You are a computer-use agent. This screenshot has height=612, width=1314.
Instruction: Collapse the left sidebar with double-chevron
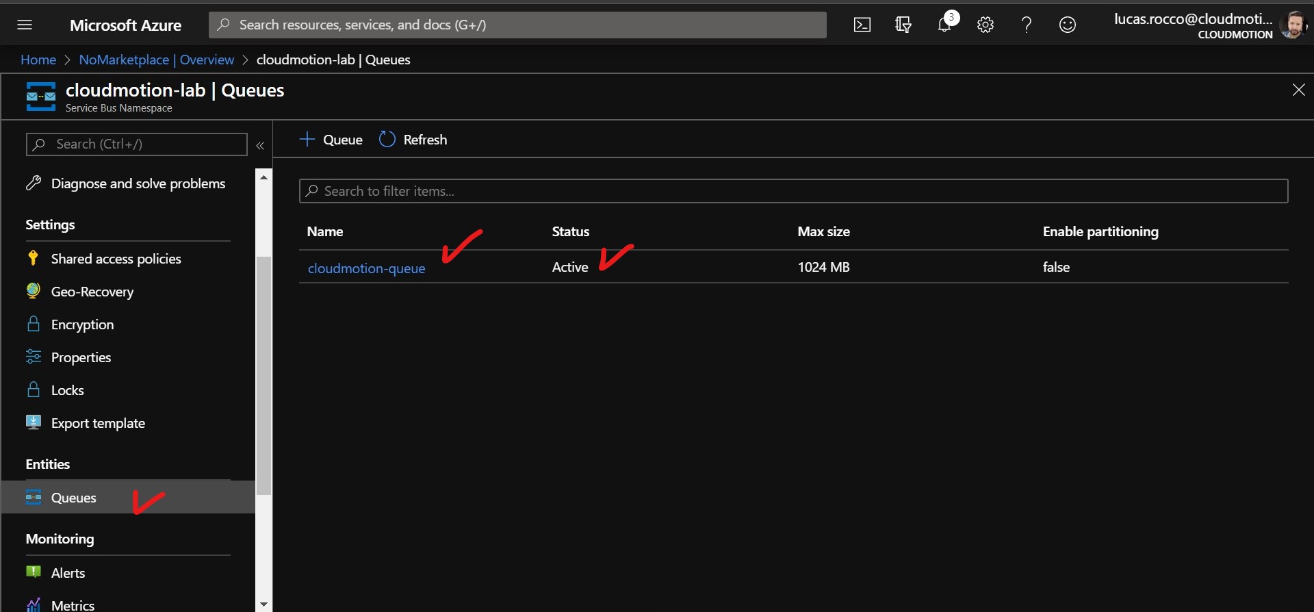pyautogui.click(x=260, y=145)
